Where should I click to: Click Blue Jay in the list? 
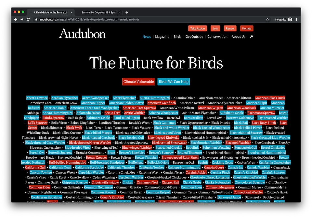tap(284, 143)
